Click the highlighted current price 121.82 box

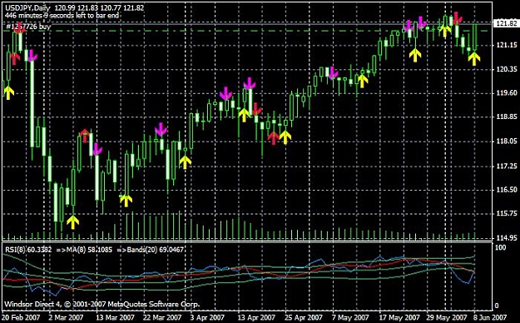coord(506,23)
